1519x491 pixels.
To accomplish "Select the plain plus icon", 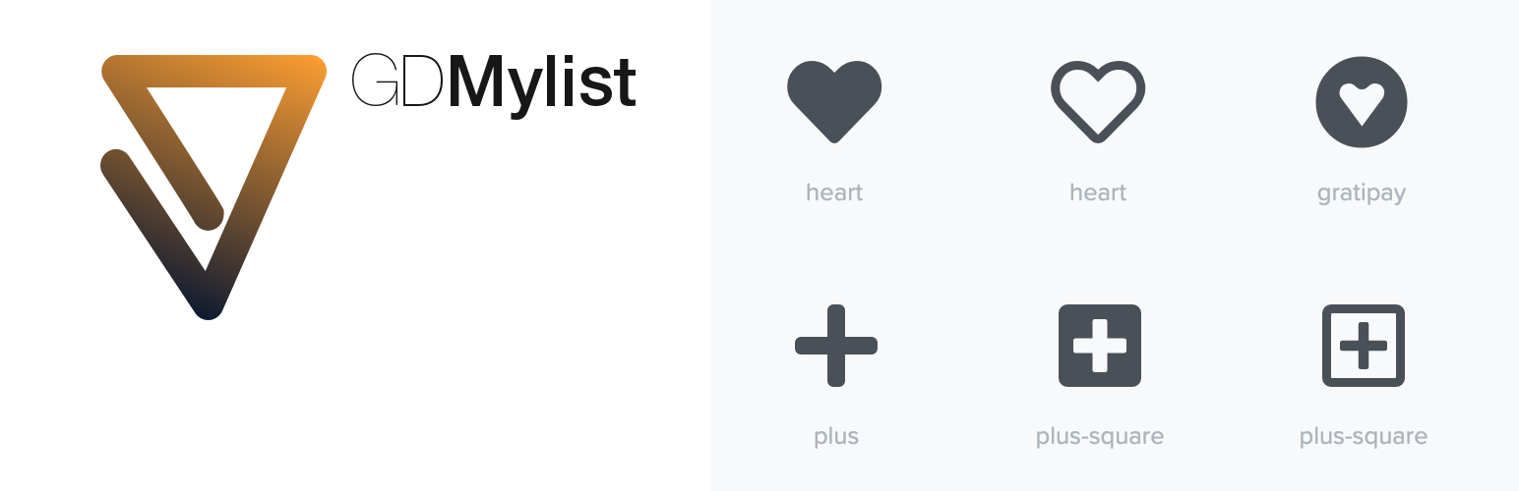I will point(835,346).
